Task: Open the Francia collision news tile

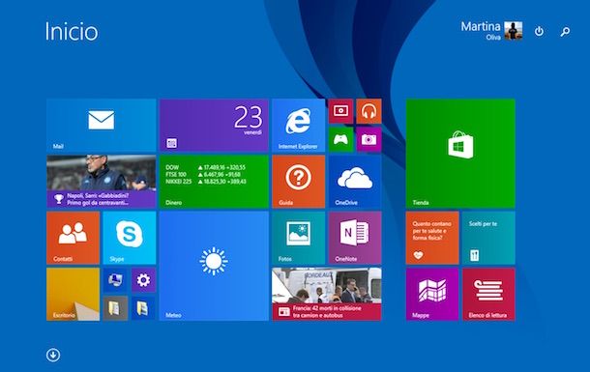Action: tap(327, 294)
